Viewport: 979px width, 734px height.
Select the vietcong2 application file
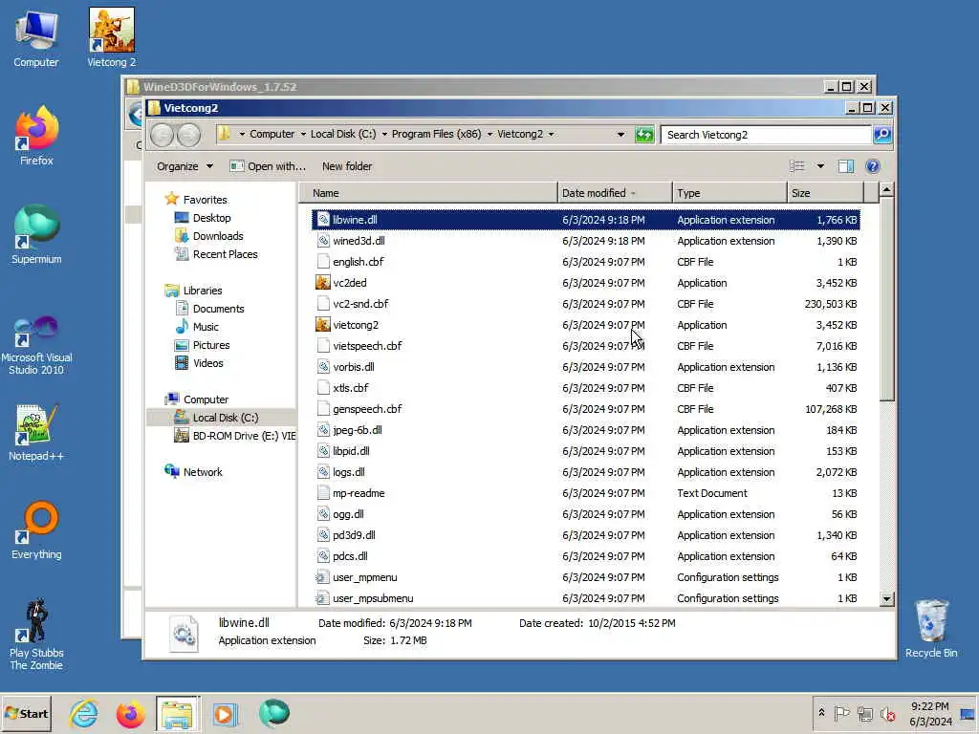click(x=586, y=325)
